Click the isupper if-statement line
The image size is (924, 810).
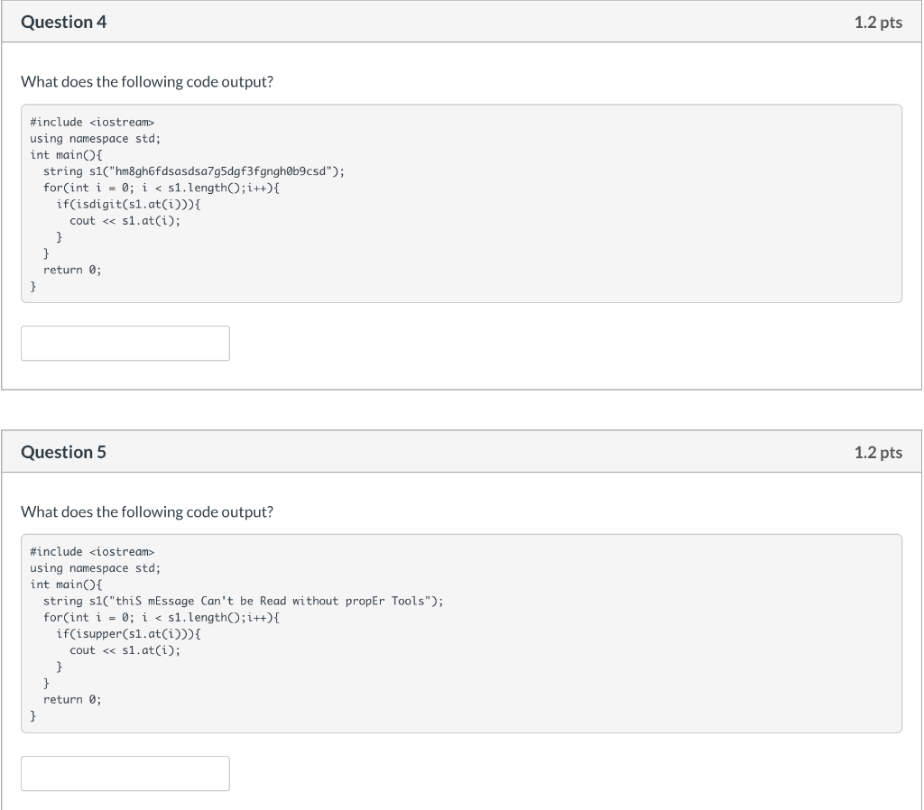point(128,634)
